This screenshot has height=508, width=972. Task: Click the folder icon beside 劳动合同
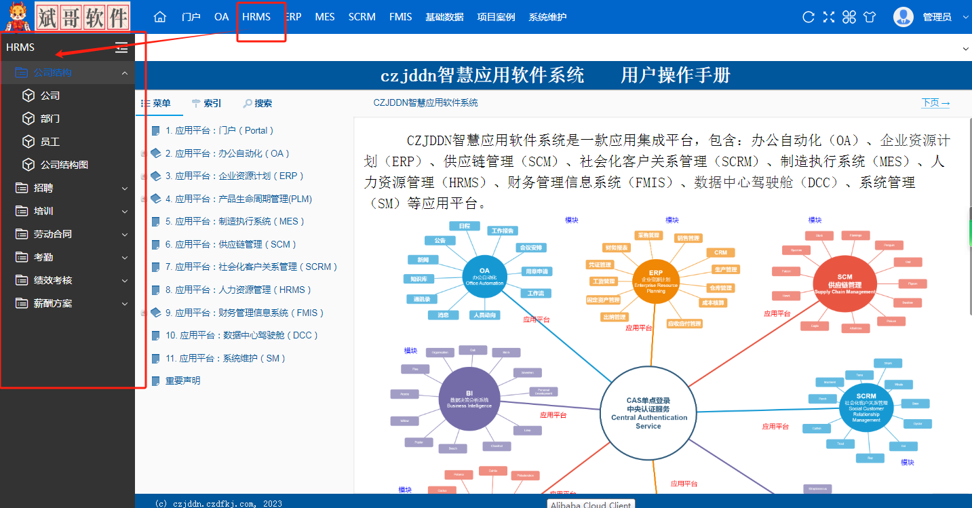click(x=22, y=234)
